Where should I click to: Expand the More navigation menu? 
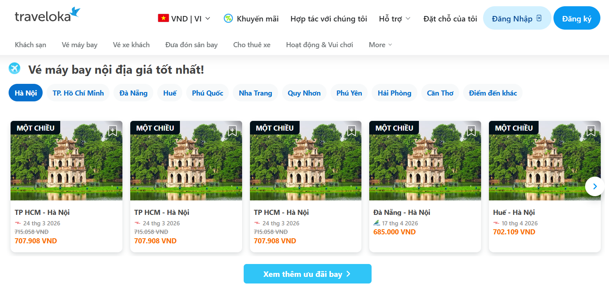[380, 45]
